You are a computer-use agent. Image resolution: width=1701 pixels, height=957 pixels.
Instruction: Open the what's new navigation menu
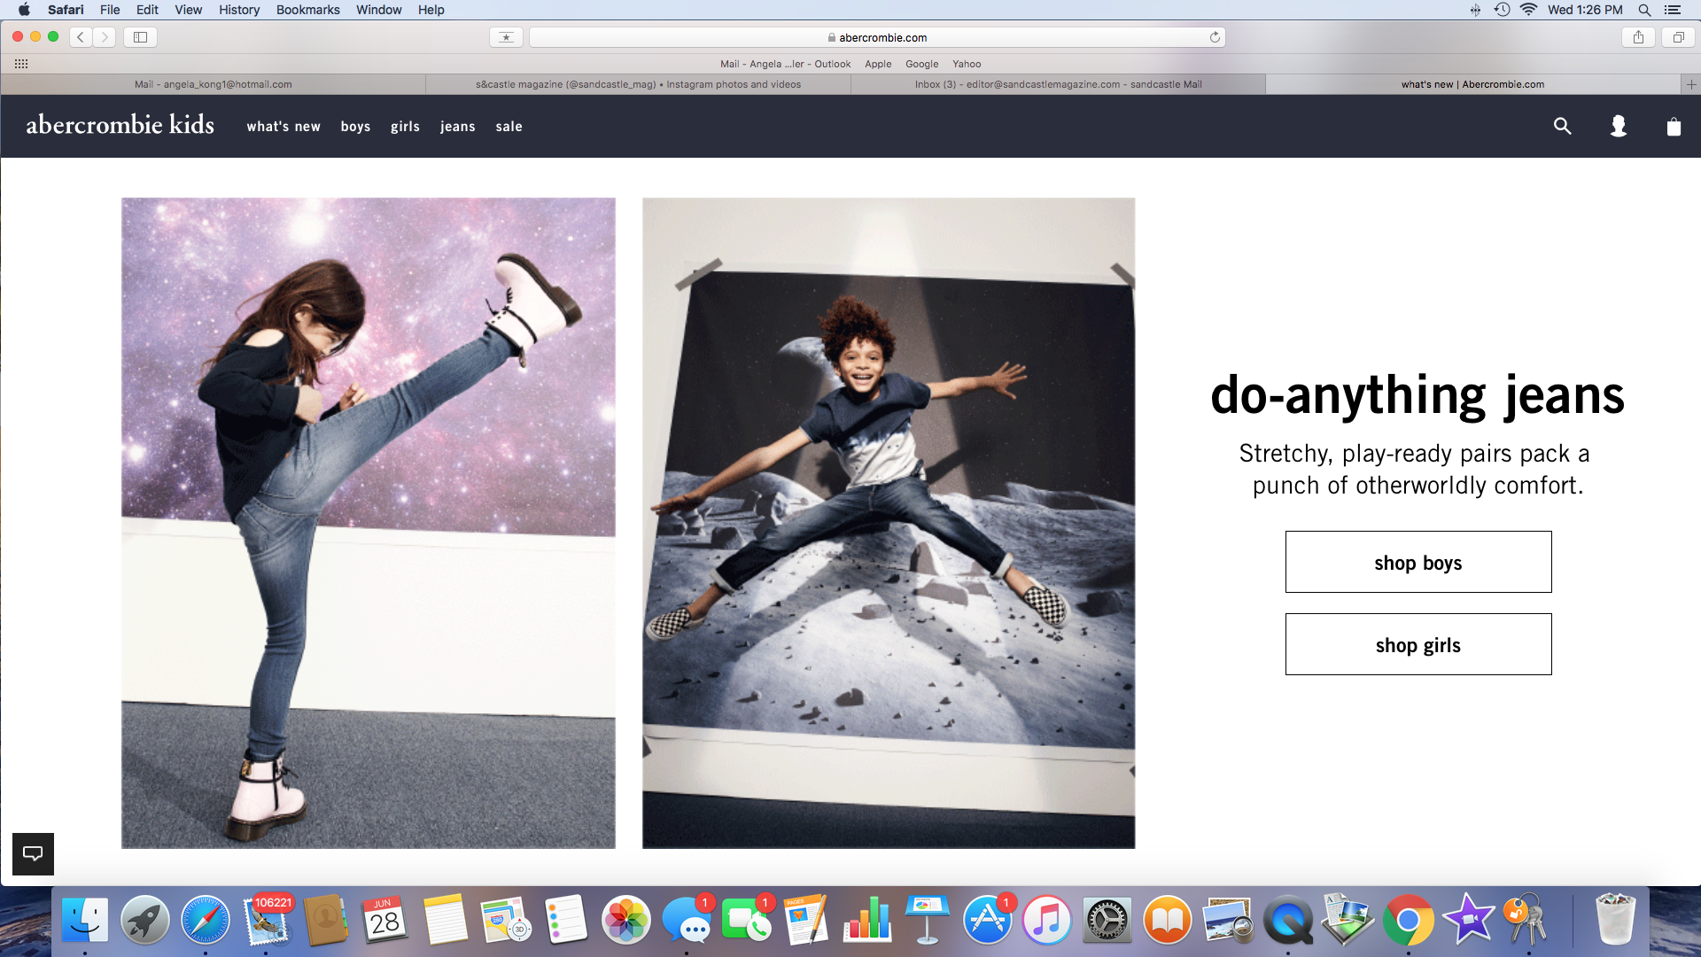pos(283,127)
